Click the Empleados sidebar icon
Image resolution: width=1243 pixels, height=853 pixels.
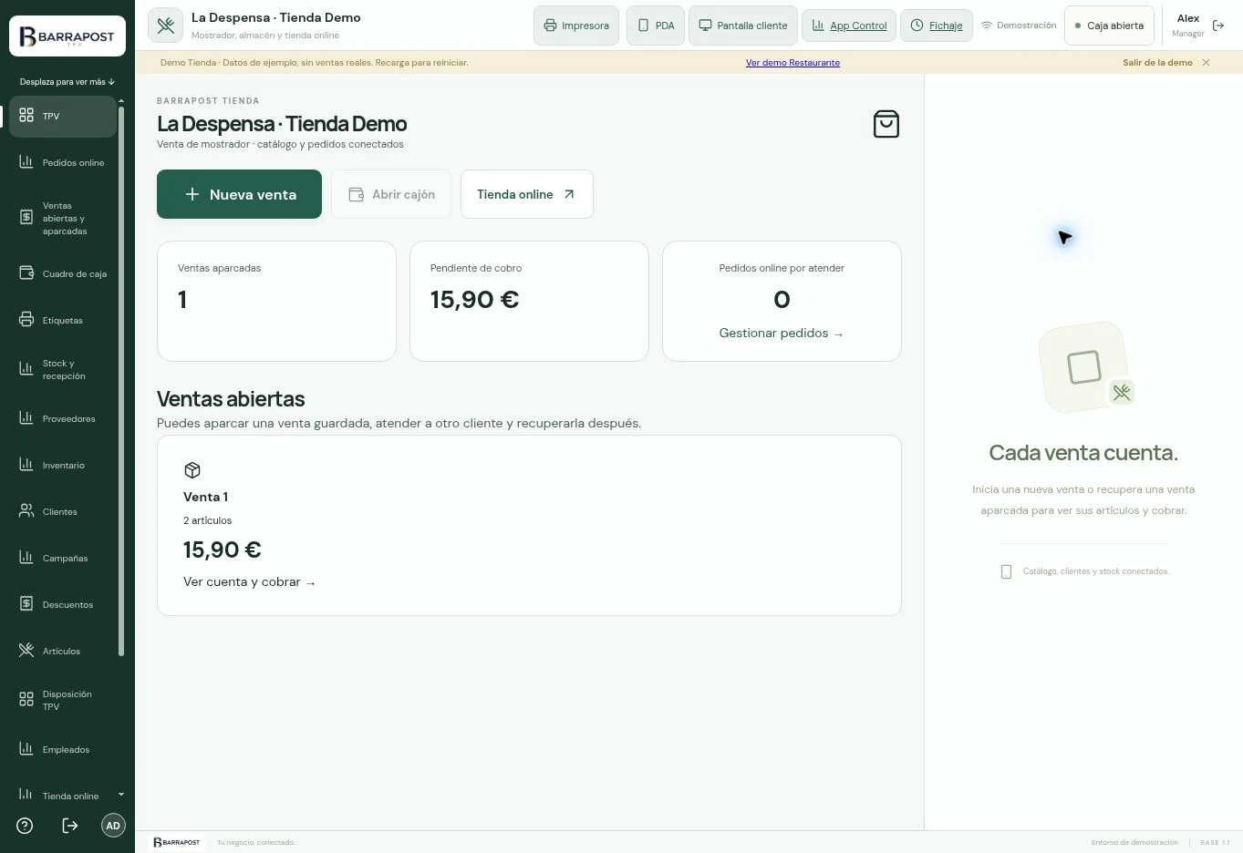pyautogui.click(x=26, y=749)
